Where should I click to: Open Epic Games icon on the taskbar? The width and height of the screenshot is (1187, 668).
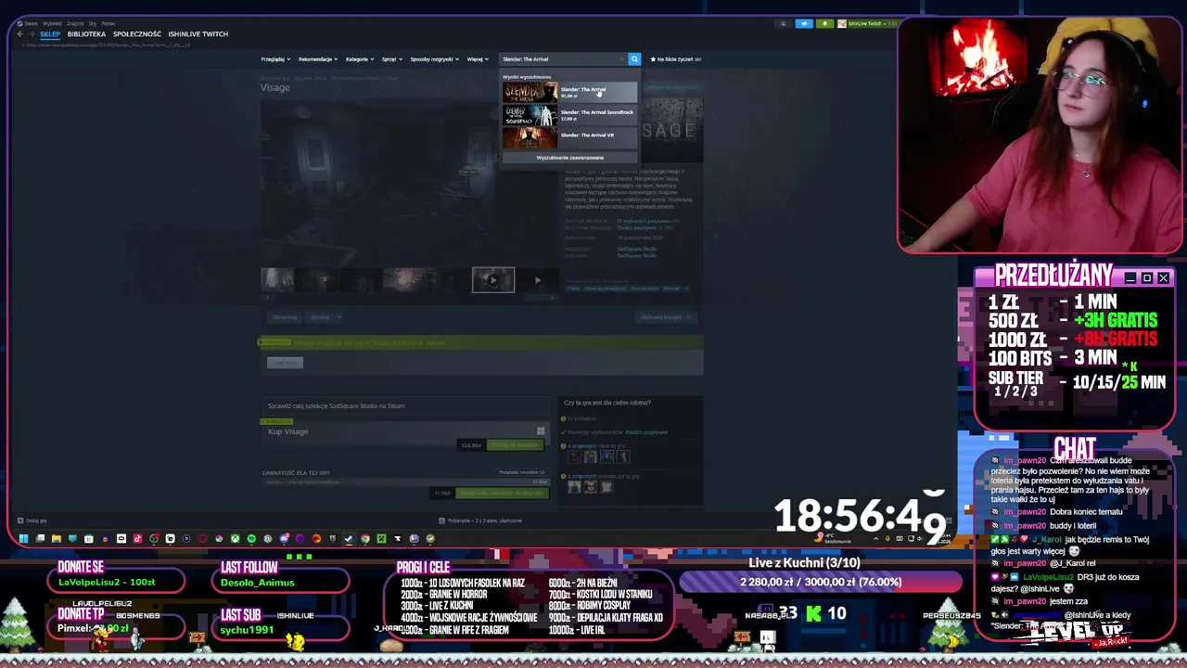coord(333,538)
